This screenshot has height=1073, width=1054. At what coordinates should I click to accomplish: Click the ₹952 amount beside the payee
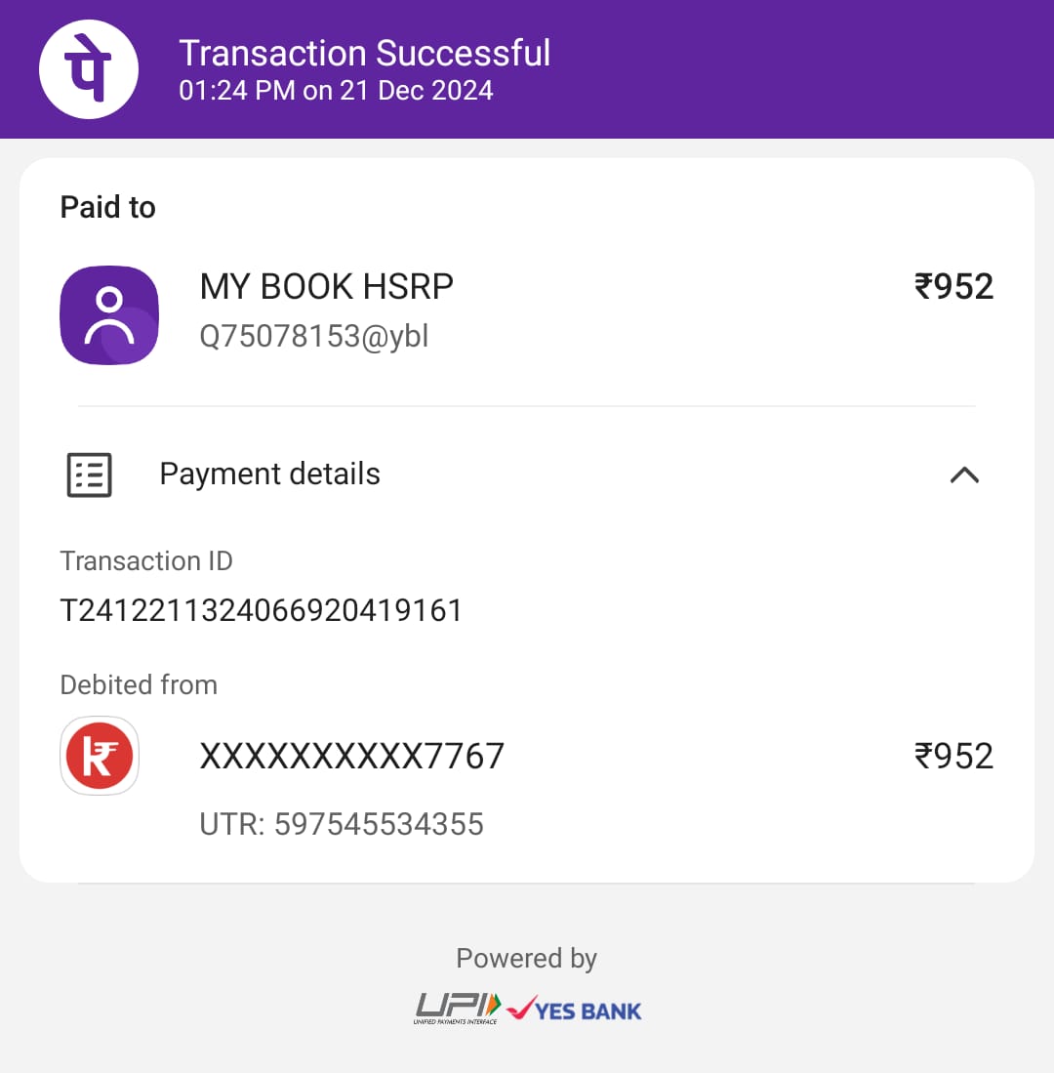coord(953,287)
